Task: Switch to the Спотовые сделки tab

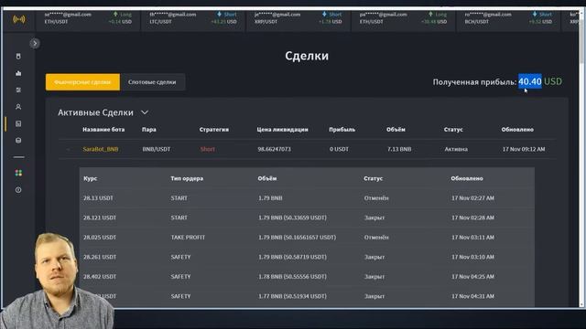Action: (152, 82)
